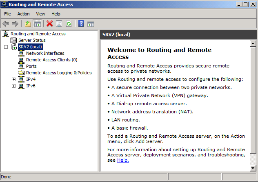Open the Ports node
This screenshot has height=182, width=258.
tap(31, 66)
